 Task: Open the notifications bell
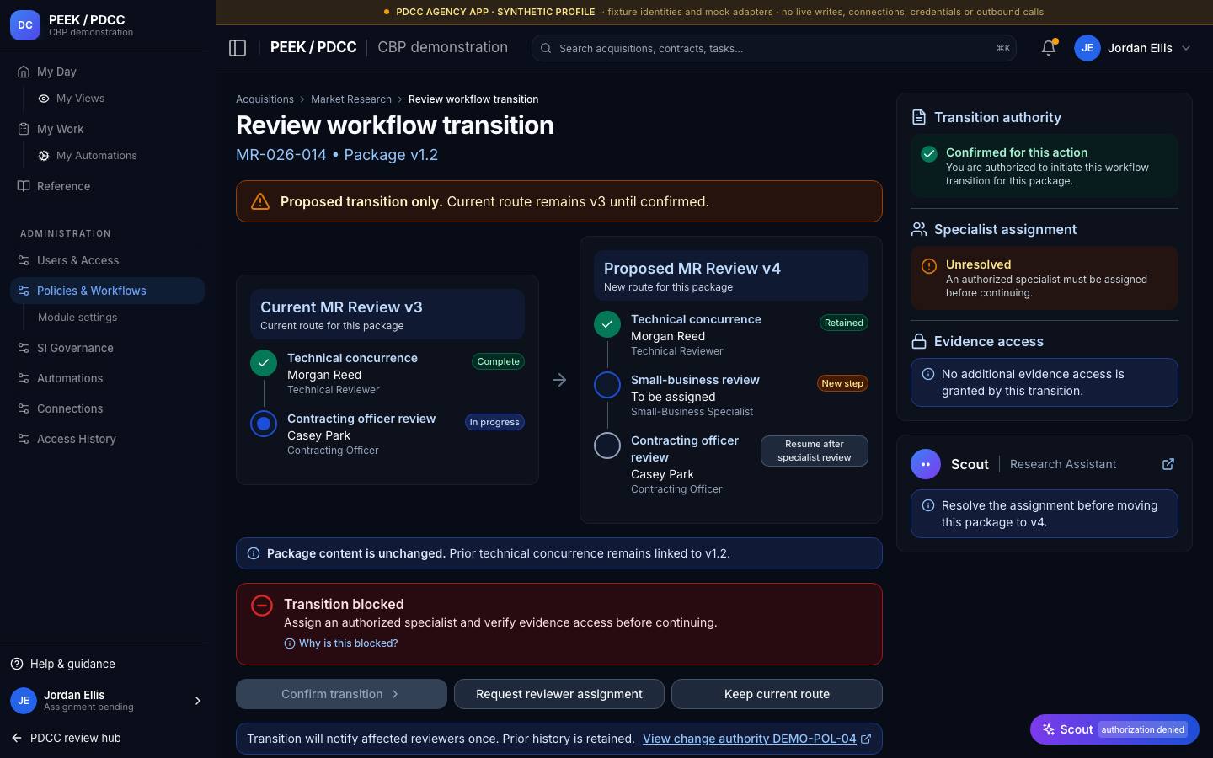tap(1049, 48)
